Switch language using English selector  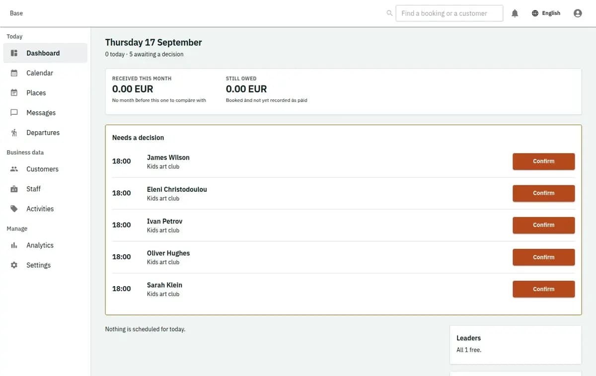coord(546,13)
